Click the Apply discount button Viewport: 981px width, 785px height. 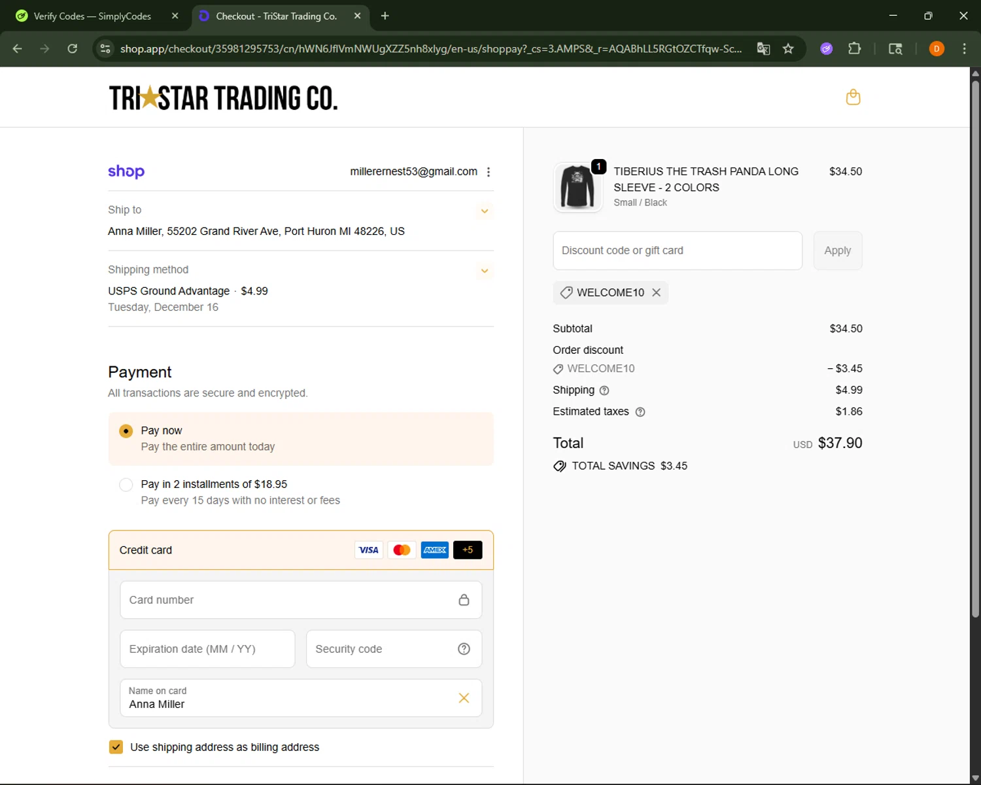838,251
